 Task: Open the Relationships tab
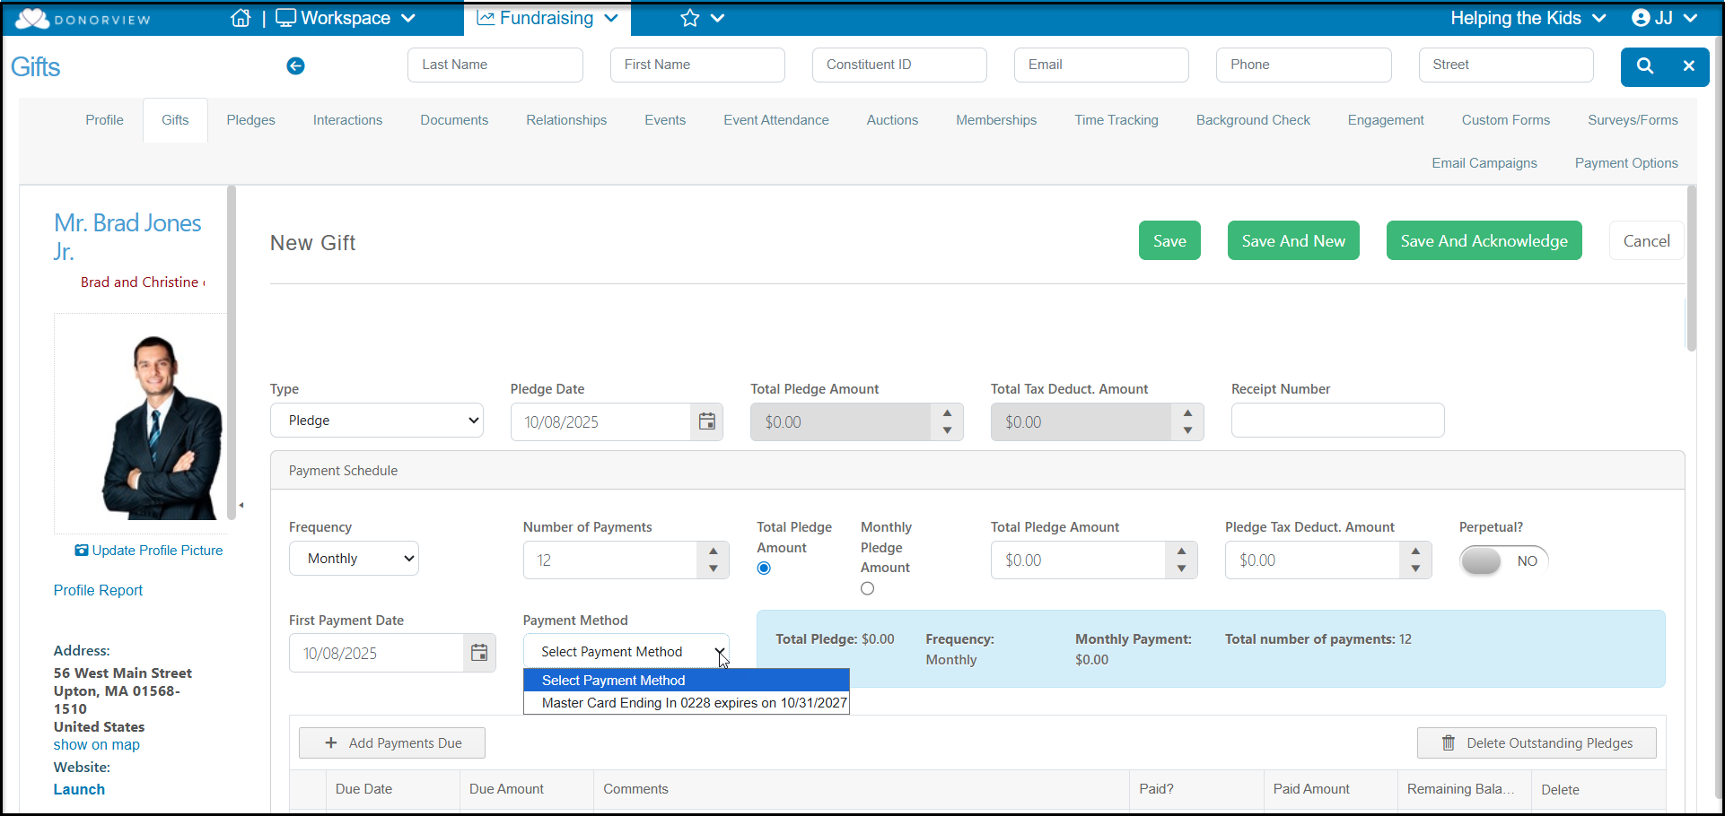566,120
